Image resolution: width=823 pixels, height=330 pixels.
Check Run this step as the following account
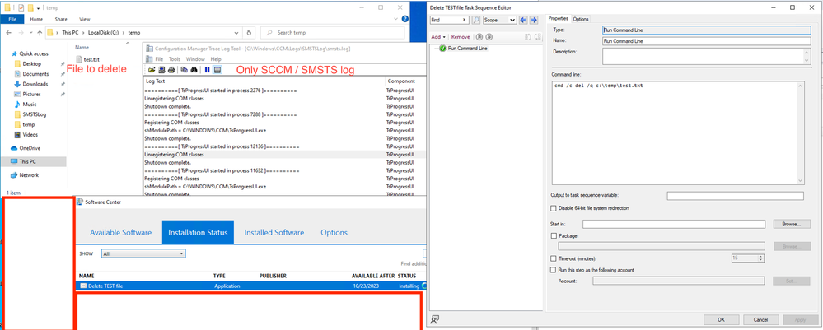click(554, 270)
